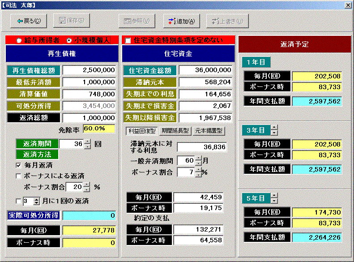Click the 戻る back button
Viewport: 354px width, 262px height.
click(29, 21)
